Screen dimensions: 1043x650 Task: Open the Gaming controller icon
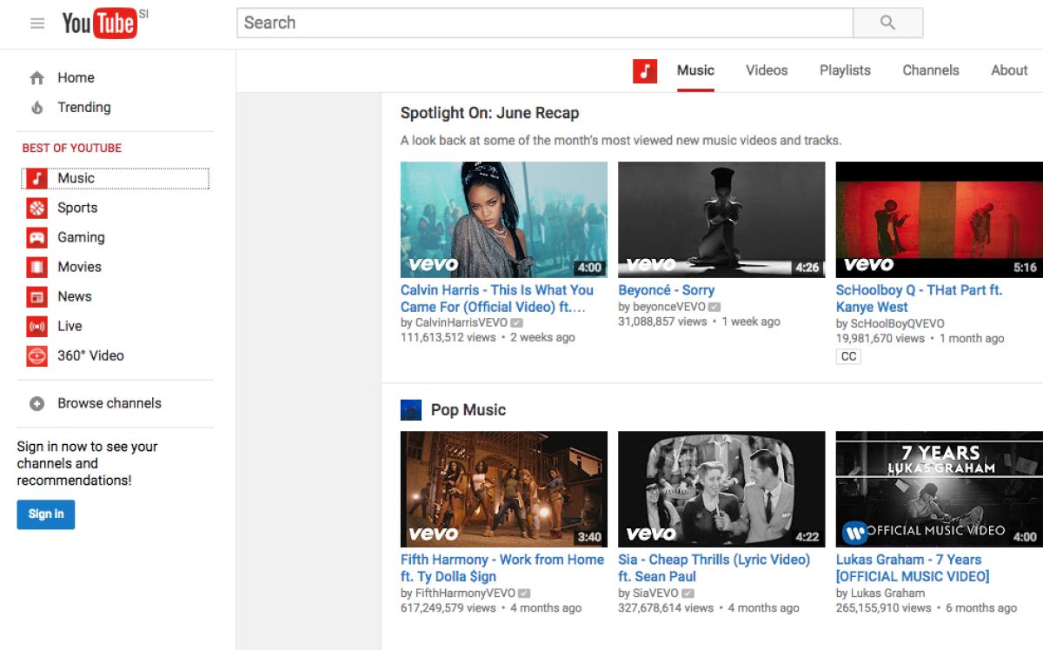(x=37, y=237)
